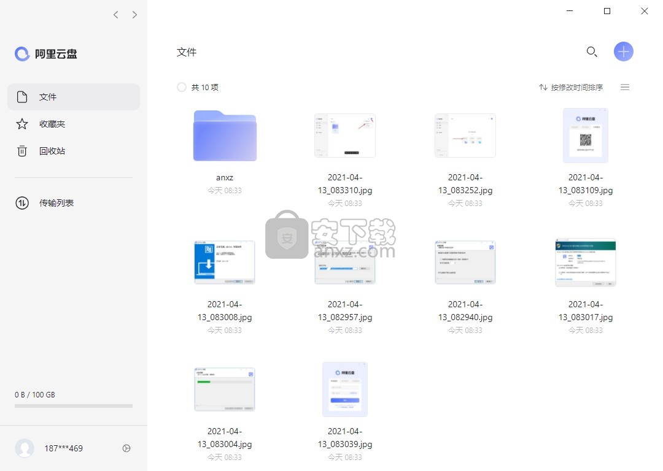The image size is (663, 471).
Task: Open the anxz folder
Action: click(x=225, y=136)
